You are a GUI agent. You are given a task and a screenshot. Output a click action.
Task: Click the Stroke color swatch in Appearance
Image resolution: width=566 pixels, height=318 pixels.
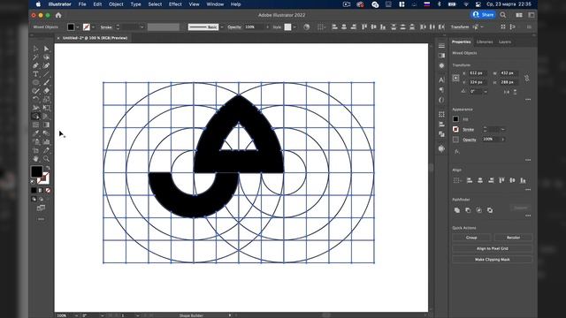(x=456, y=129)
